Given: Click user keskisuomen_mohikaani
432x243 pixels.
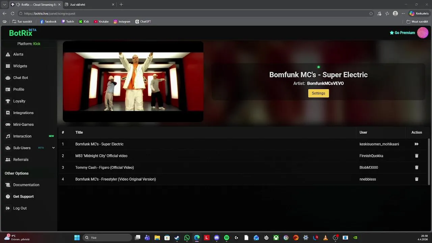Looking at the screenshot, I should [379, 144].
